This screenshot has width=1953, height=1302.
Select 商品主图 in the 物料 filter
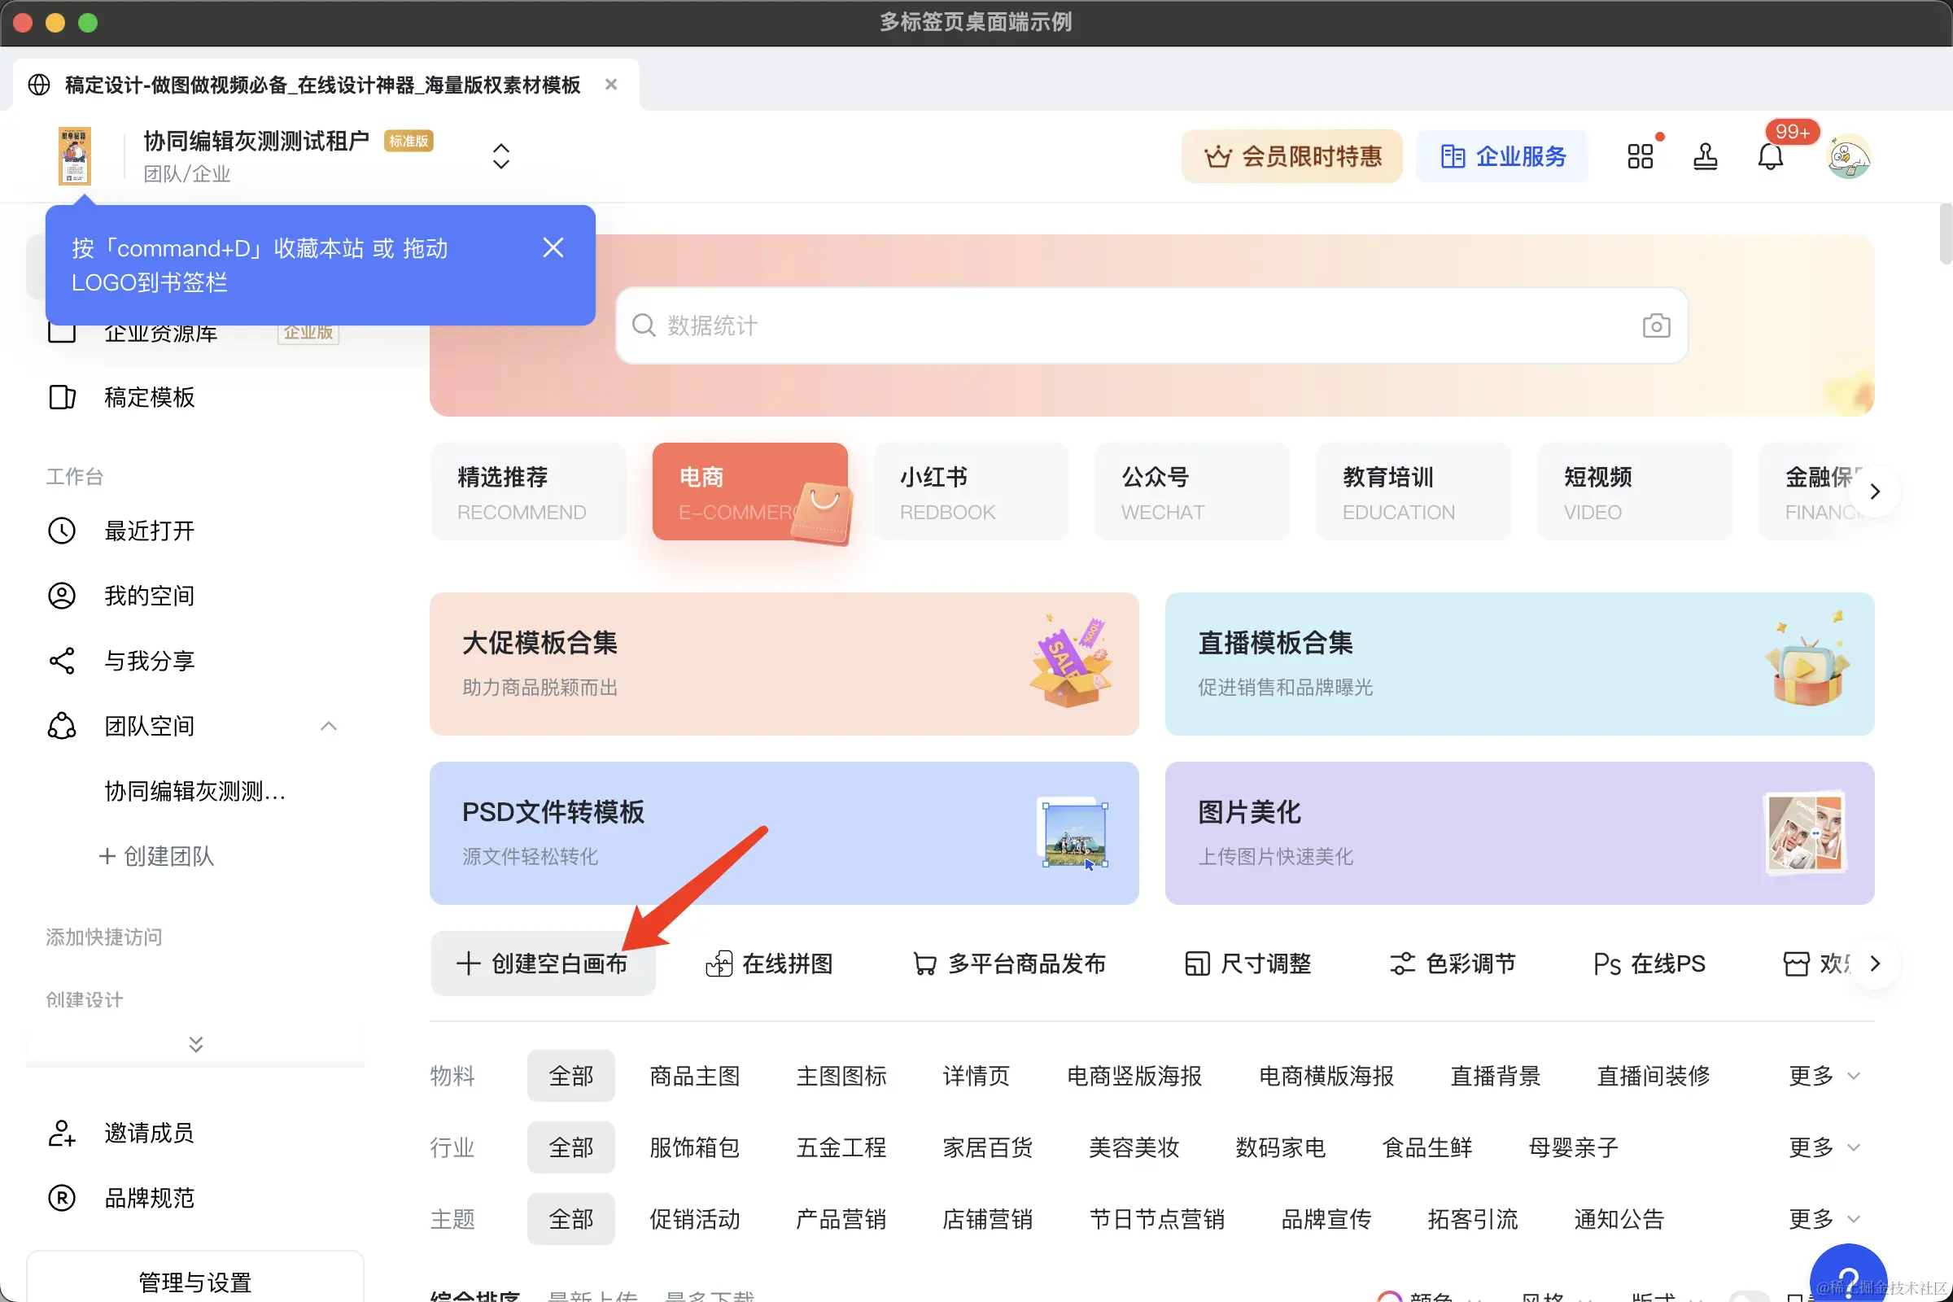tap(694, 1076)
